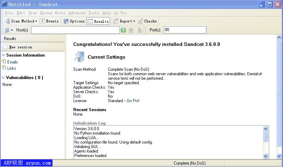Click 'No Python installation found.' log line
Screen dimensions: 283x167
(97, 133)
